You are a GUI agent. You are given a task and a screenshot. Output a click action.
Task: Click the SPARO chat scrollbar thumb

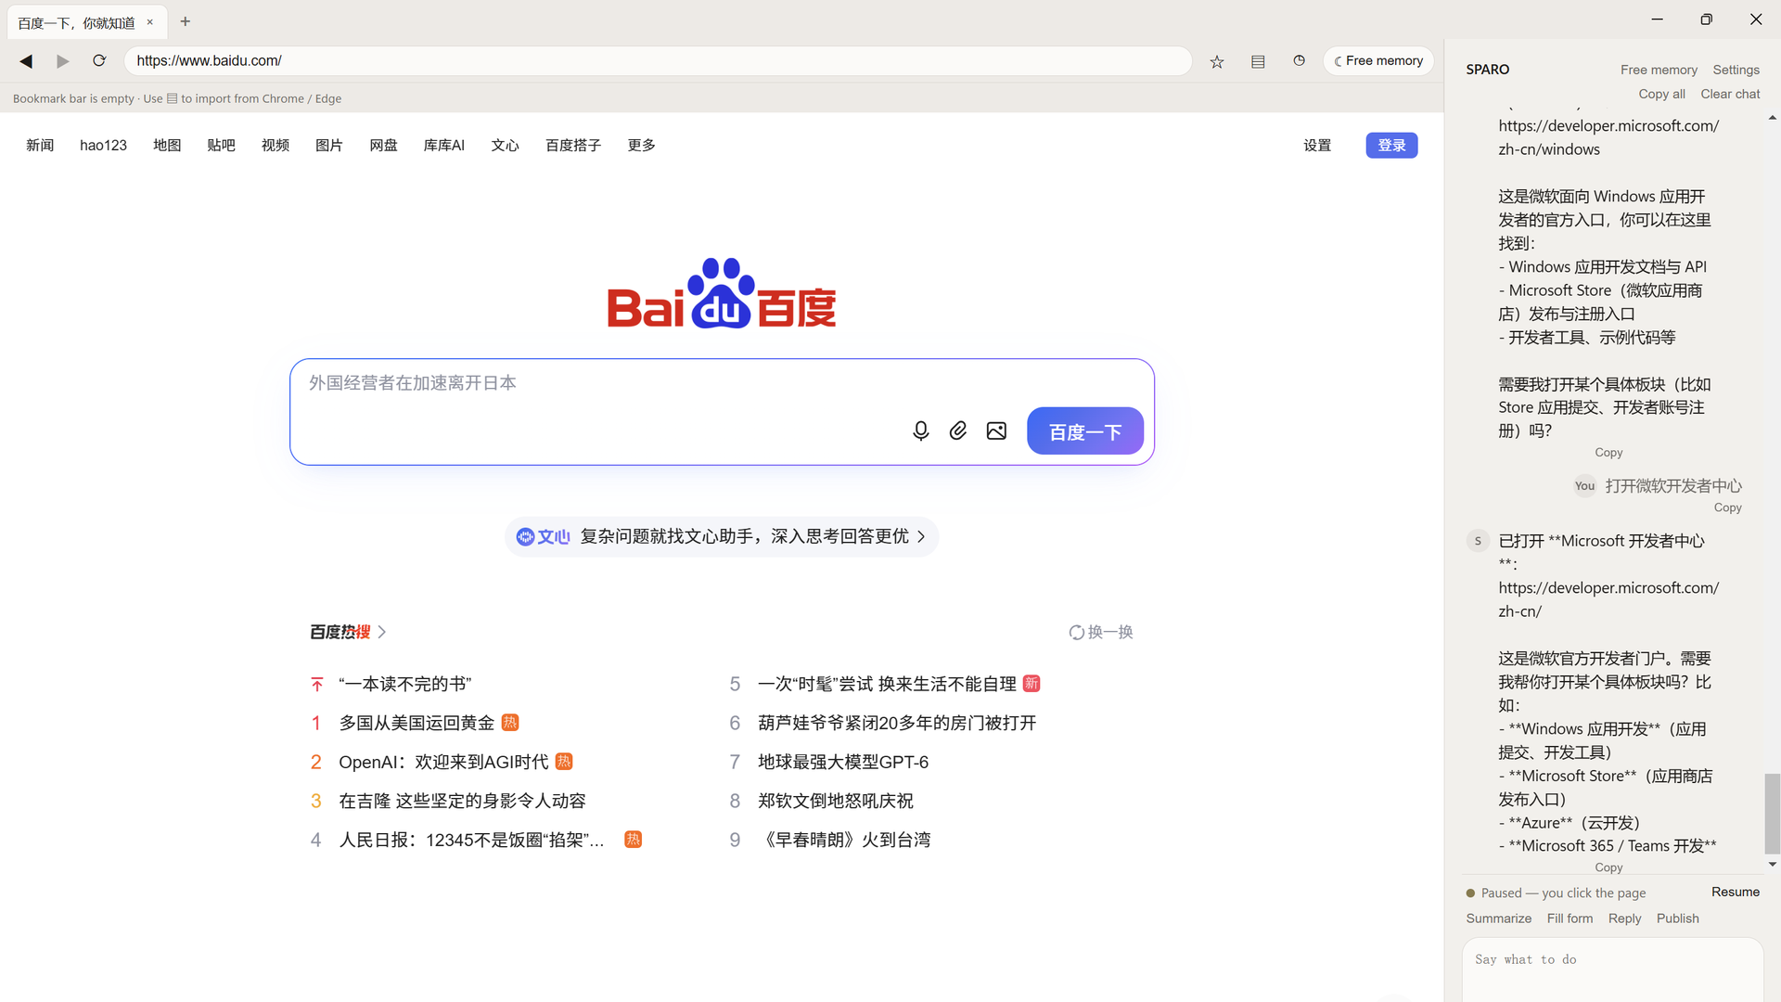click(x=1772, y=813)
